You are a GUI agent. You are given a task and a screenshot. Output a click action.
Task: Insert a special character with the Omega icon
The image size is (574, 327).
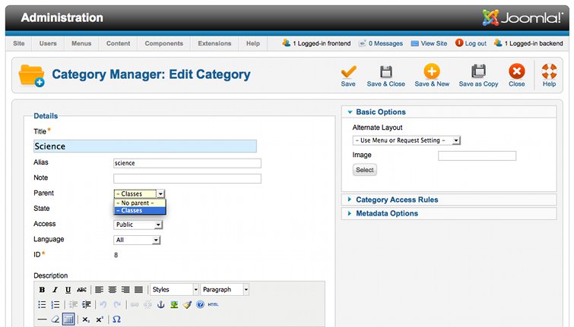point(116,319)
